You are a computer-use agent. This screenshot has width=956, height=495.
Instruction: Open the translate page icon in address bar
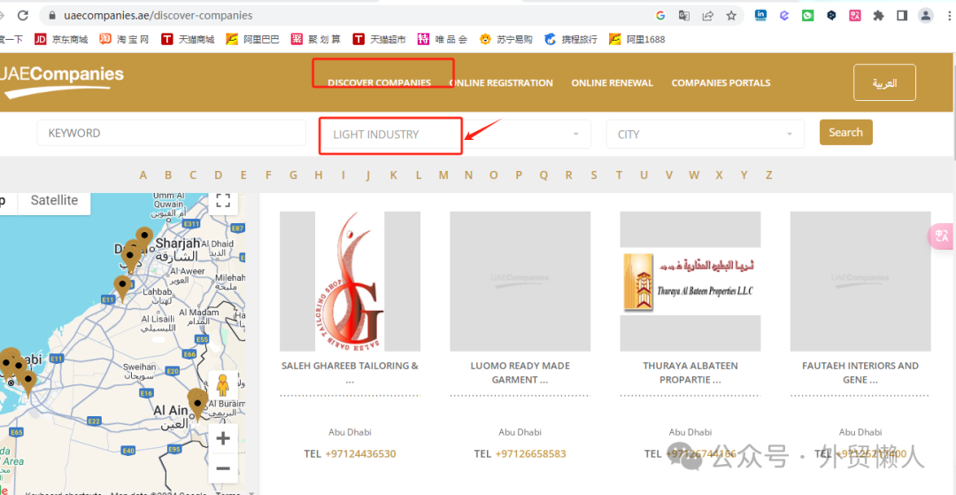[x=684, y=16]
